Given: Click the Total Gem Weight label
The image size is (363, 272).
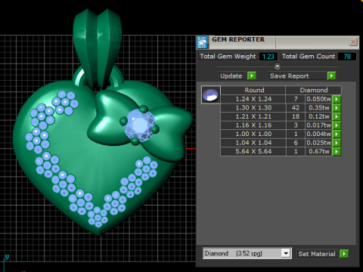Looking at the screenshot, I should coord(228,57).
